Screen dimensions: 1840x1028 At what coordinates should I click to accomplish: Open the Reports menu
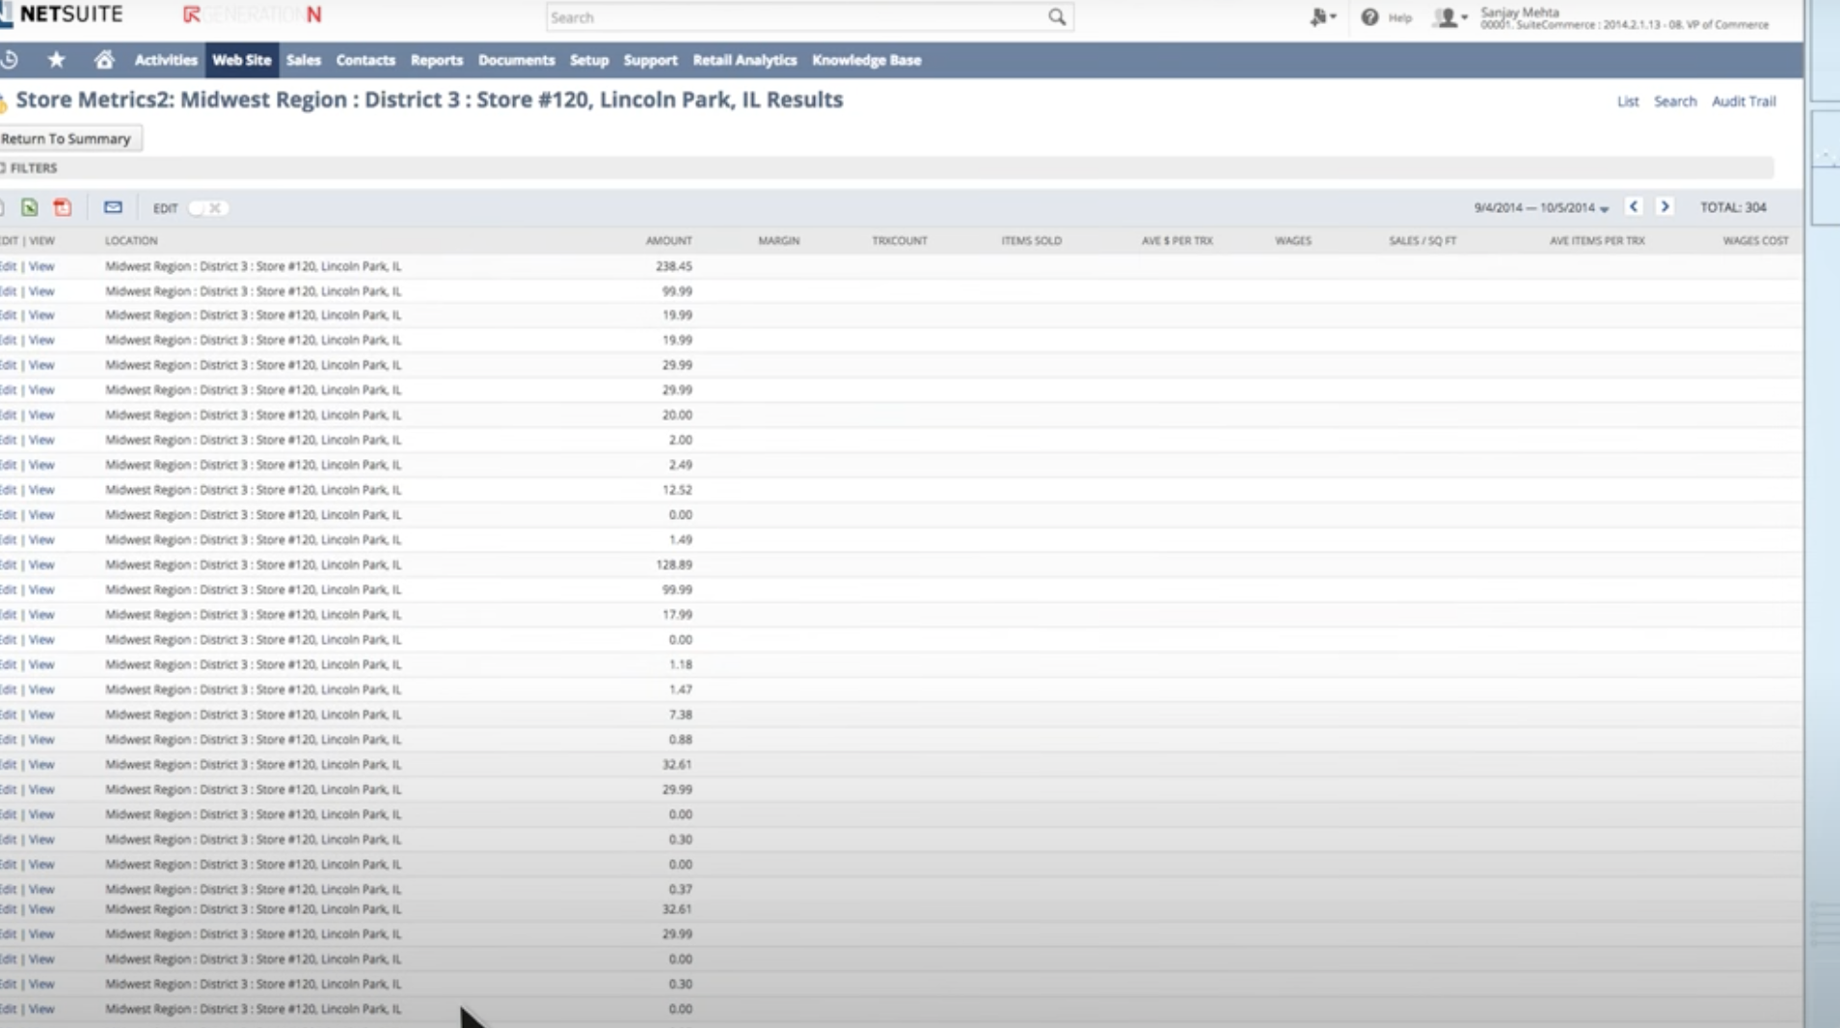point(437,60)
